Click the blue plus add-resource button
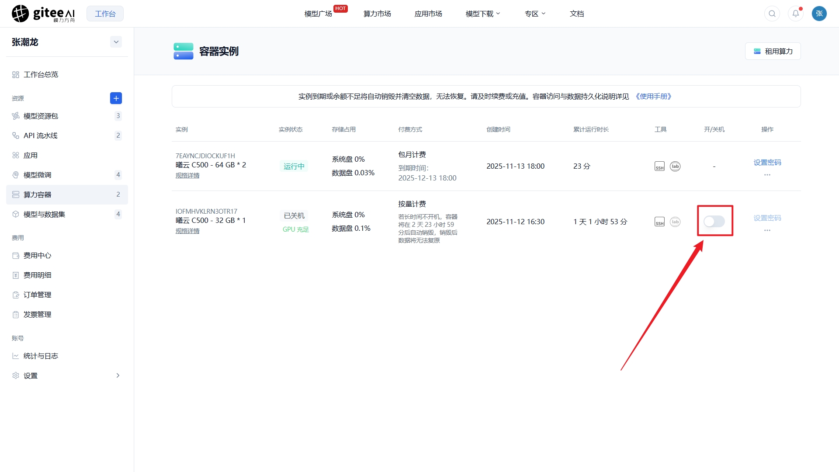 [x=116, y=98]
